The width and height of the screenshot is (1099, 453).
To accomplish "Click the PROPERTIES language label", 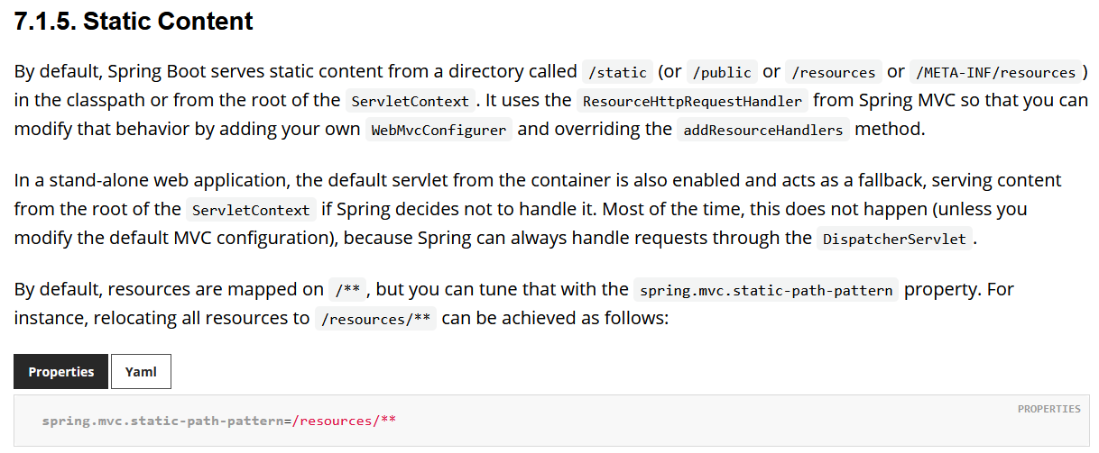I will (1048, 409).
